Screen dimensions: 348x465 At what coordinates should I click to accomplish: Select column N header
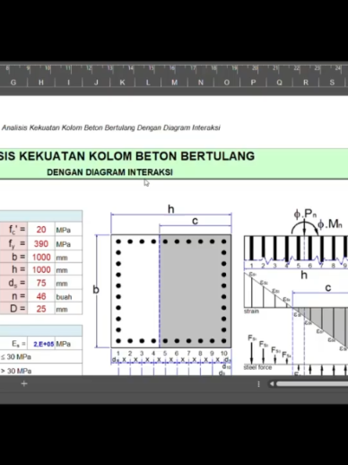point(201,83)
